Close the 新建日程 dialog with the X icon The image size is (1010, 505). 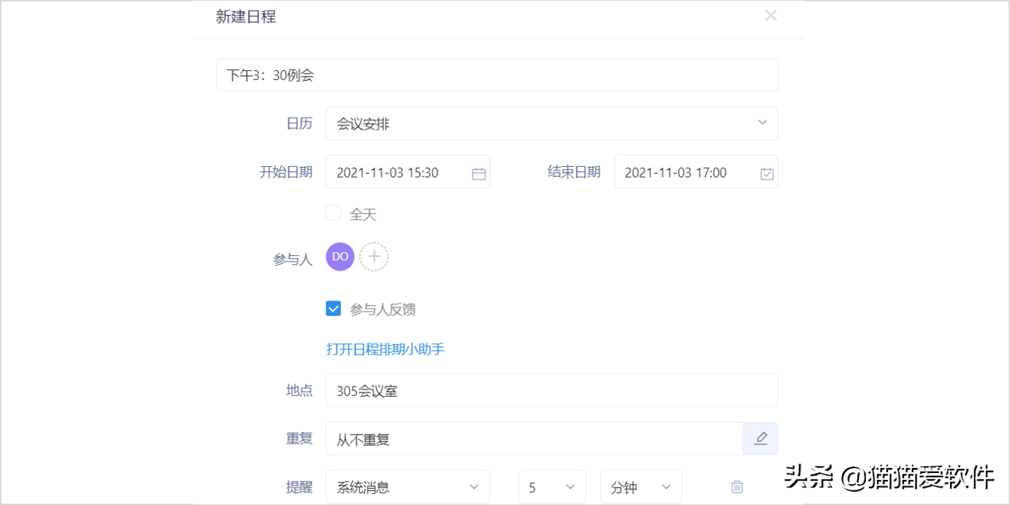(x=770, y=15)
